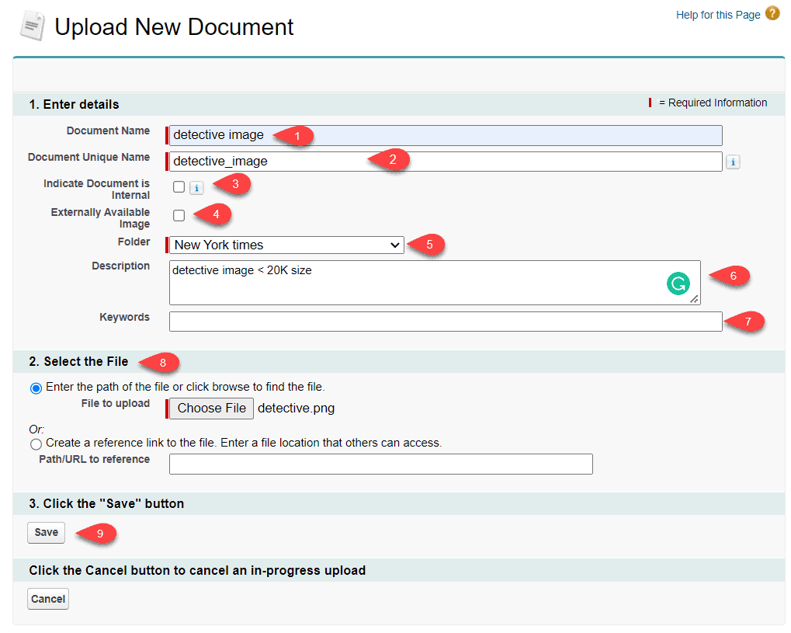
Task: Enable the Indicate Document is Internal checkbox
Action: pos(179,186)
